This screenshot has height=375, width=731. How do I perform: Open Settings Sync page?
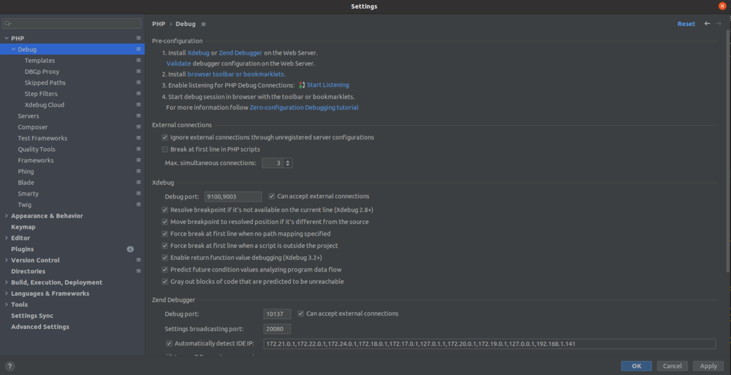[32, 315]
